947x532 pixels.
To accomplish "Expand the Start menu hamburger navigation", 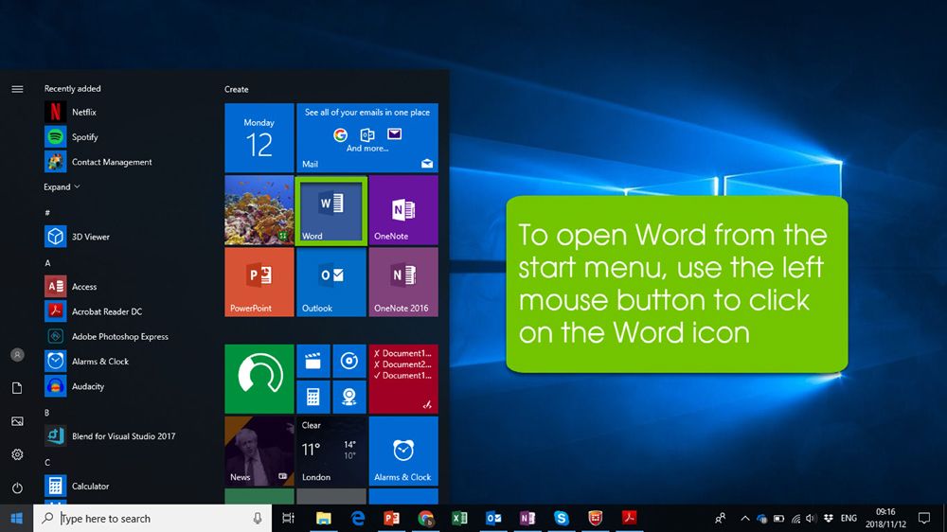I will 17,89.
